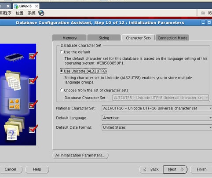Viewport: 212px width, 178px height.
Task: Open the 位置 (Places) menu
Action: pyautogui.click(x=19, y=13)
